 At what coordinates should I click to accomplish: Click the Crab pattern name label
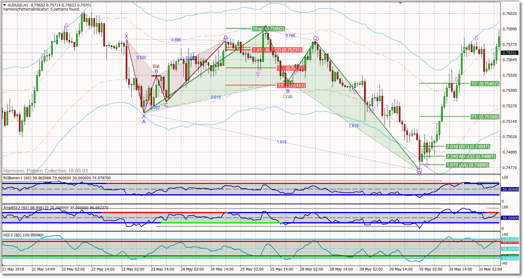coord(288,96)
